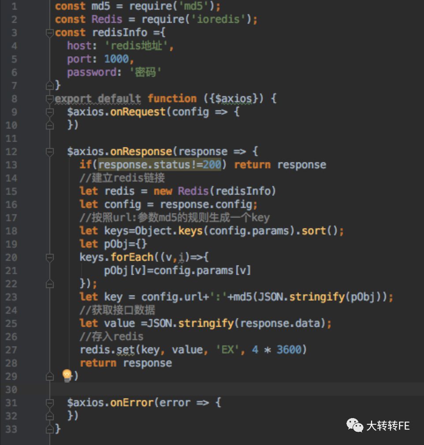
Task: Click the fold end marker at line 33
Action: click(50, 430)
